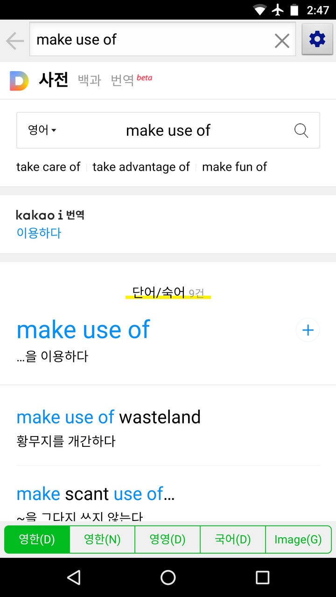
Task: Select the 영한(N) dictionary tab
Action: click(102, 539)
